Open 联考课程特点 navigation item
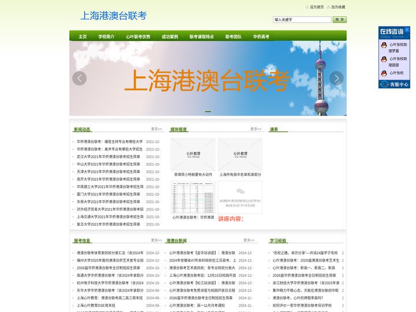This screenshot has height=312, width=416. [202, 36]
